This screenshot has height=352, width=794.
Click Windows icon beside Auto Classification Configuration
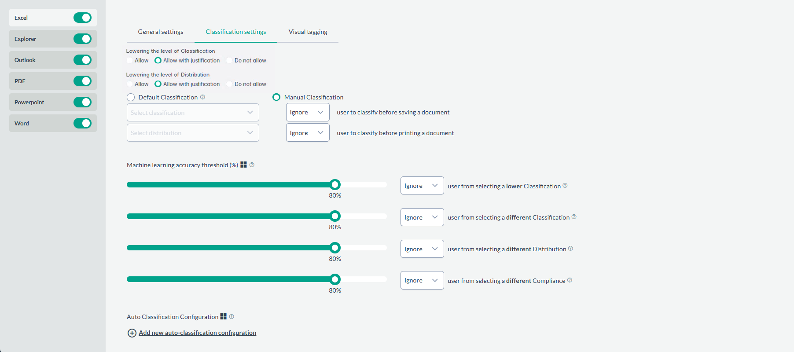(223, 316)
